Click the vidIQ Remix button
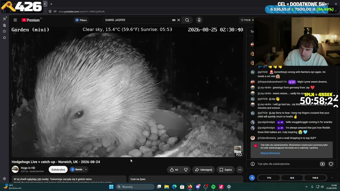The width and height of the screenshot is (340, 191). point(76,170)
